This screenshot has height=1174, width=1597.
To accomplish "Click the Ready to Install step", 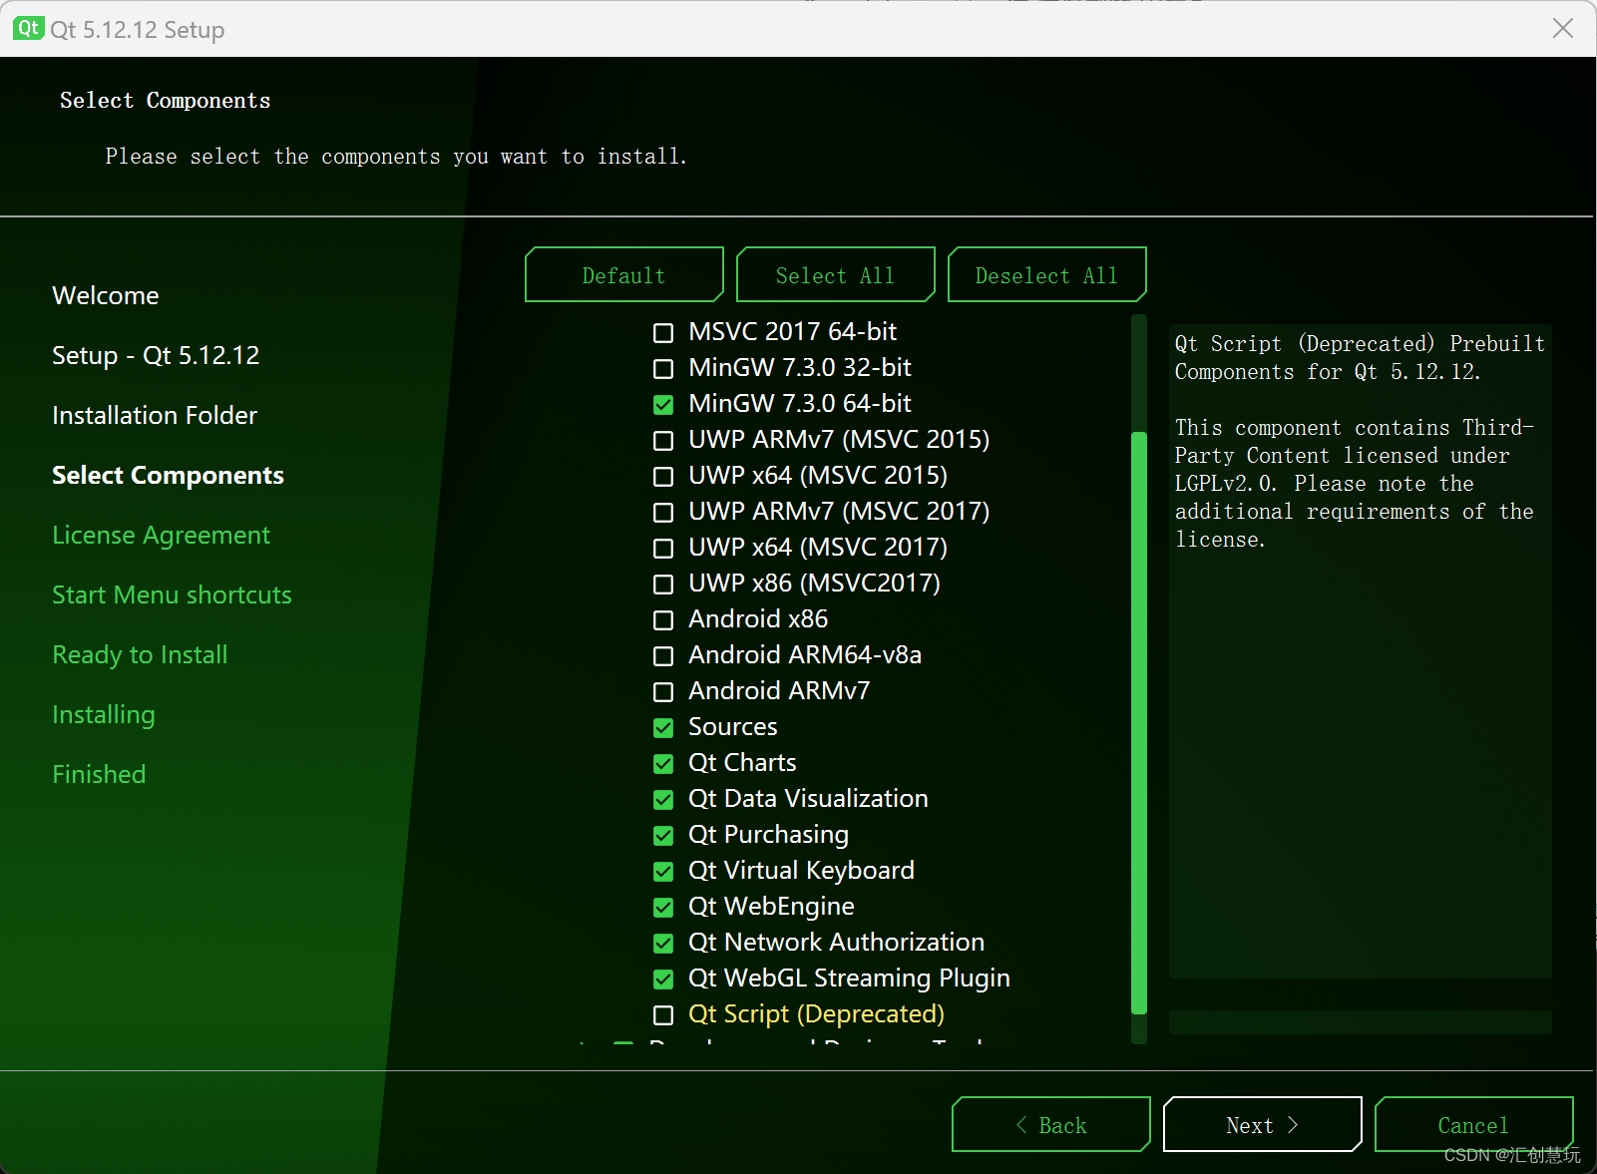I will pos(140,655).
